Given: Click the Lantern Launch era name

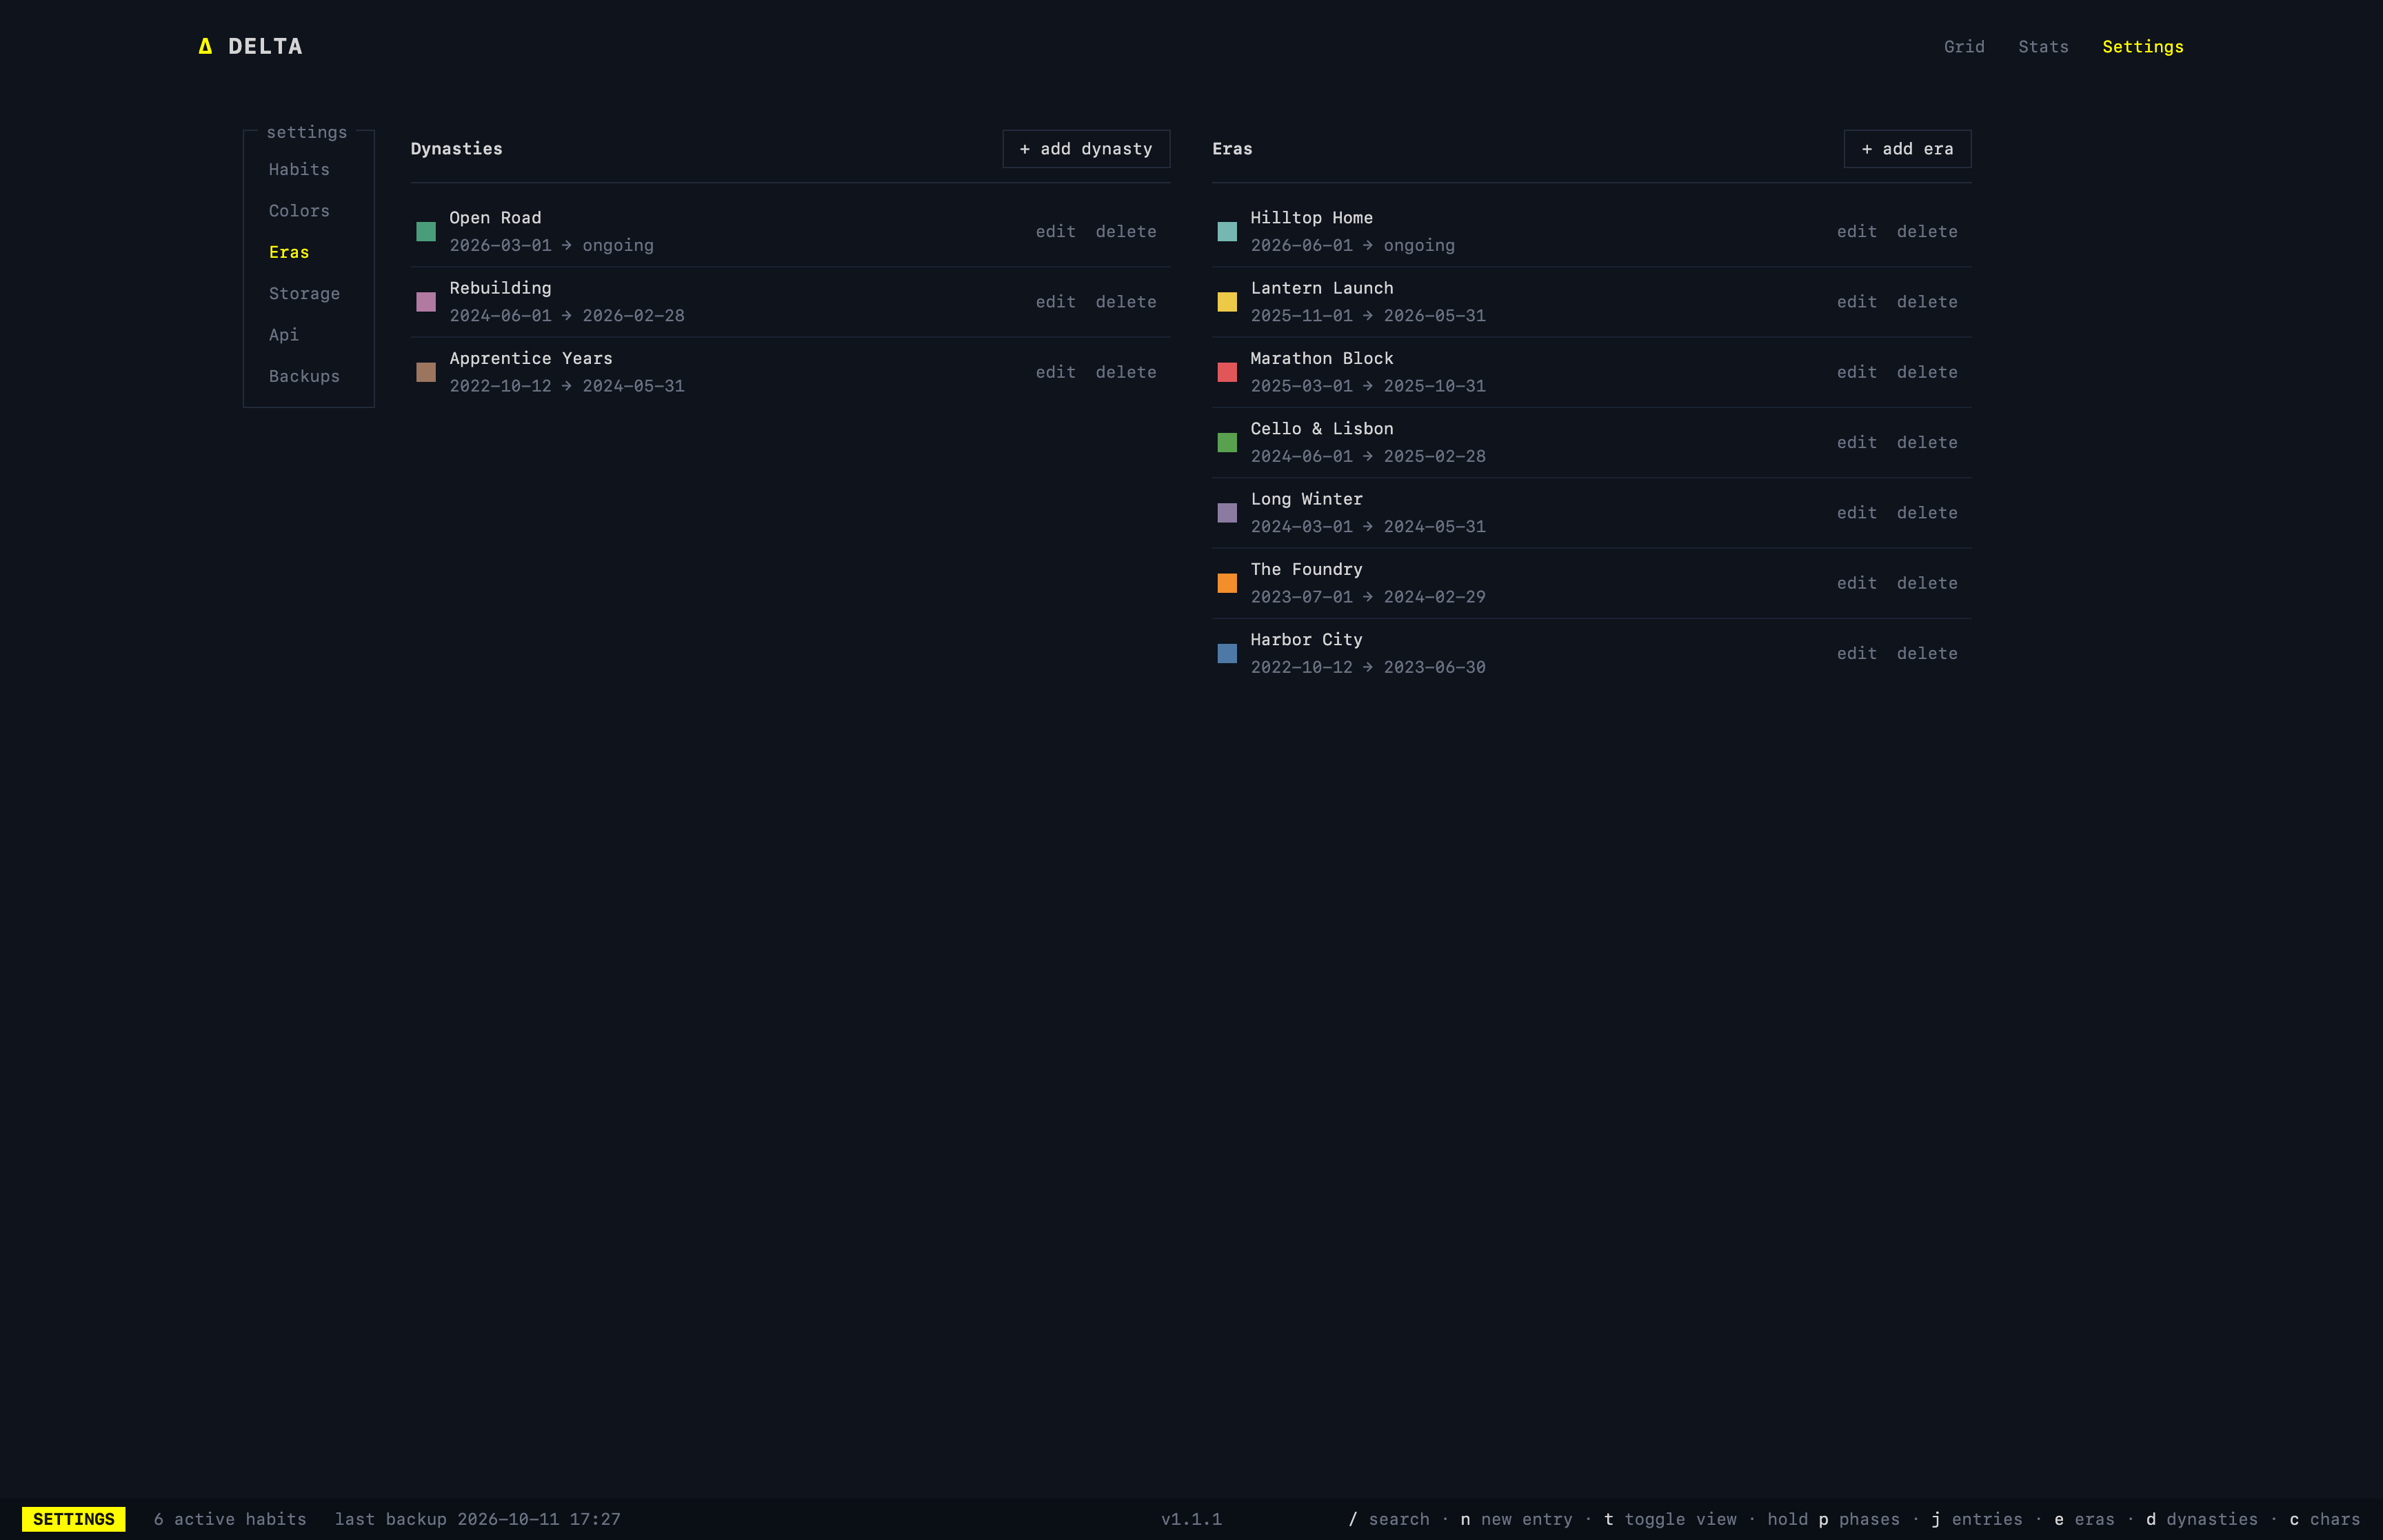Looking at the screenshot, I should (x=1321, y=288).
